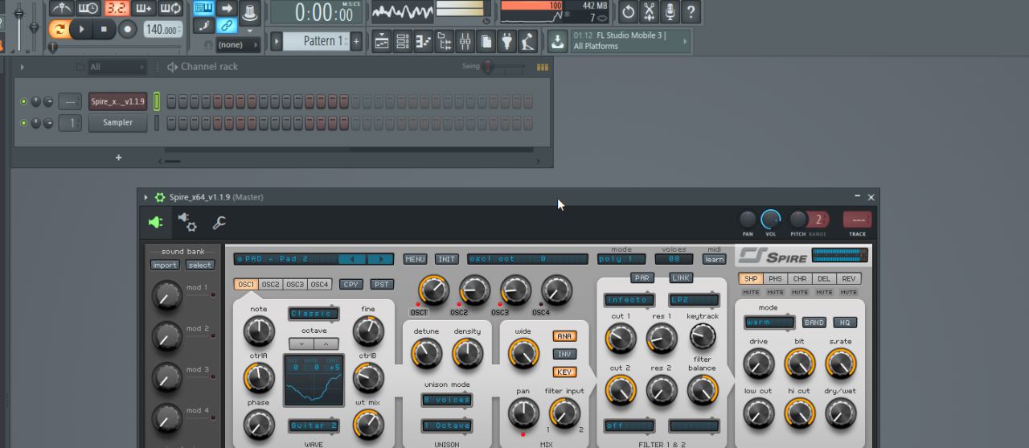Click the midi learn button
The width and height of the screenshot is (1029, 448).
pos(714,259)
